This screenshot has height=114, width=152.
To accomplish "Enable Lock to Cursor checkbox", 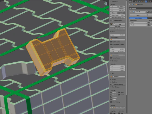I will coord(111,42).
